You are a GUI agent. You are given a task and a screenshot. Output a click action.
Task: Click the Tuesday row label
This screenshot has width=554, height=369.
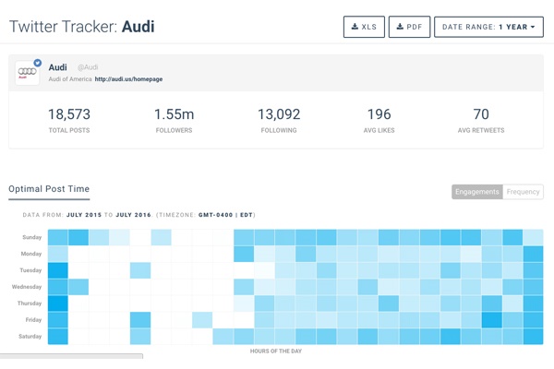click(x=30, y=270)
